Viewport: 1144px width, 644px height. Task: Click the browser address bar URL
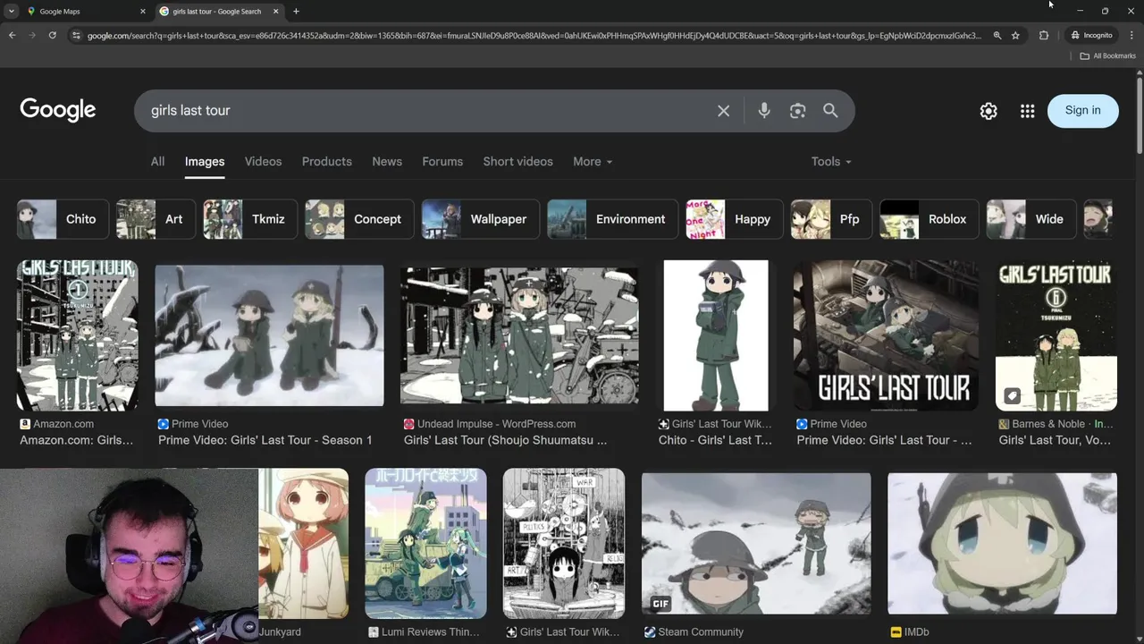click(x=534, y=36)
